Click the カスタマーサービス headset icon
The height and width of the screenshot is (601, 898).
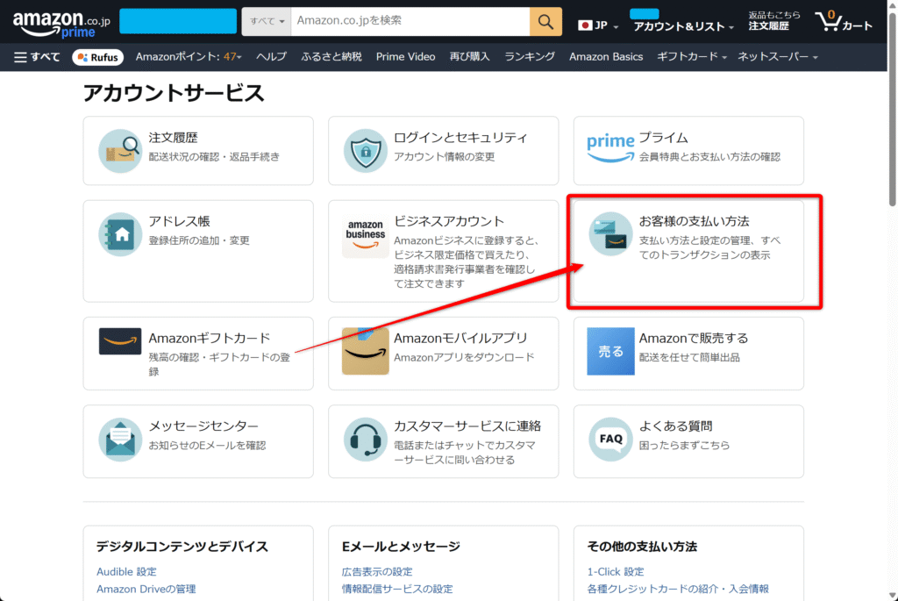[366, 440]
